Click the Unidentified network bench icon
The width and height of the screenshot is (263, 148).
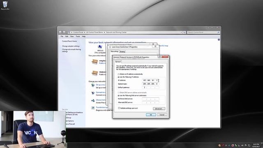pyautogui.click(x=95, y=73)
